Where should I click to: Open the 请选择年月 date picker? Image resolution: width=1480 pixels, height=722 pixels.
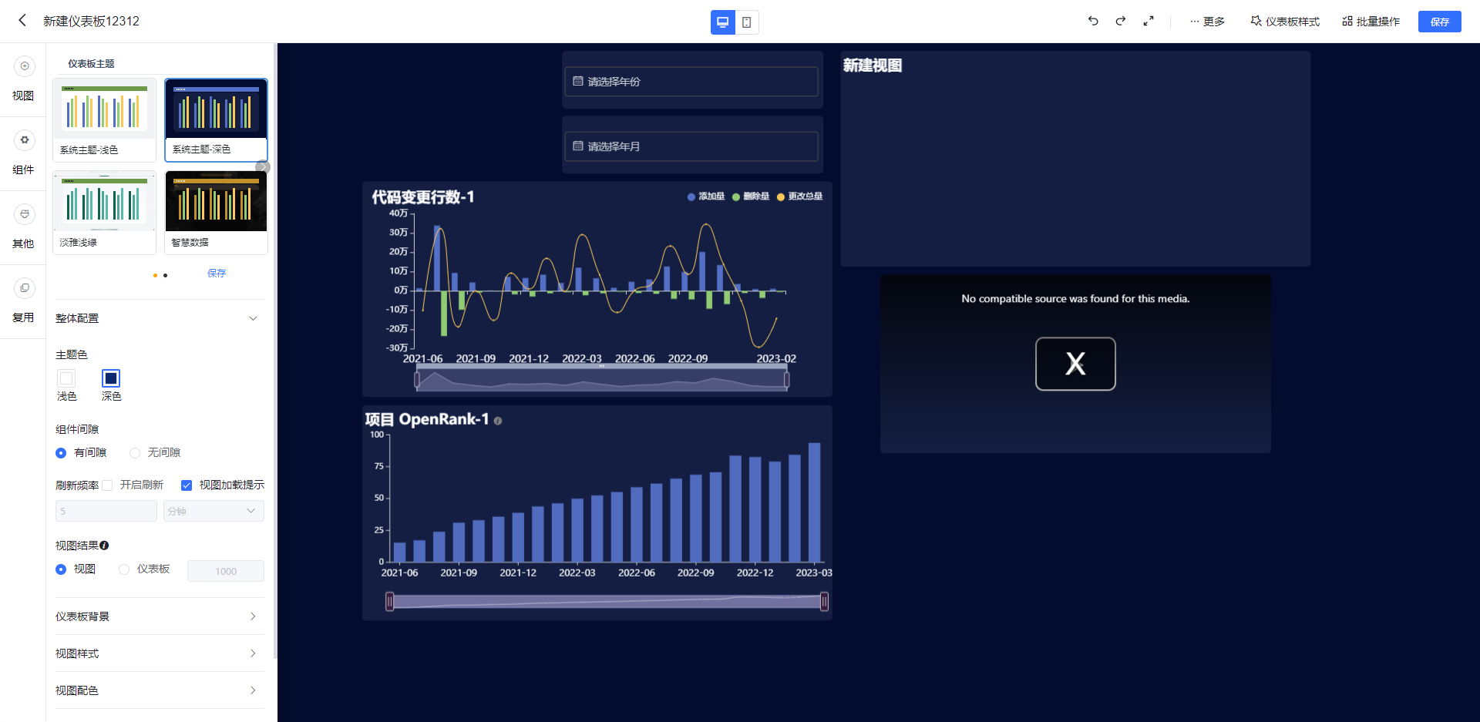pyautogui.click(x=691, y=146)
